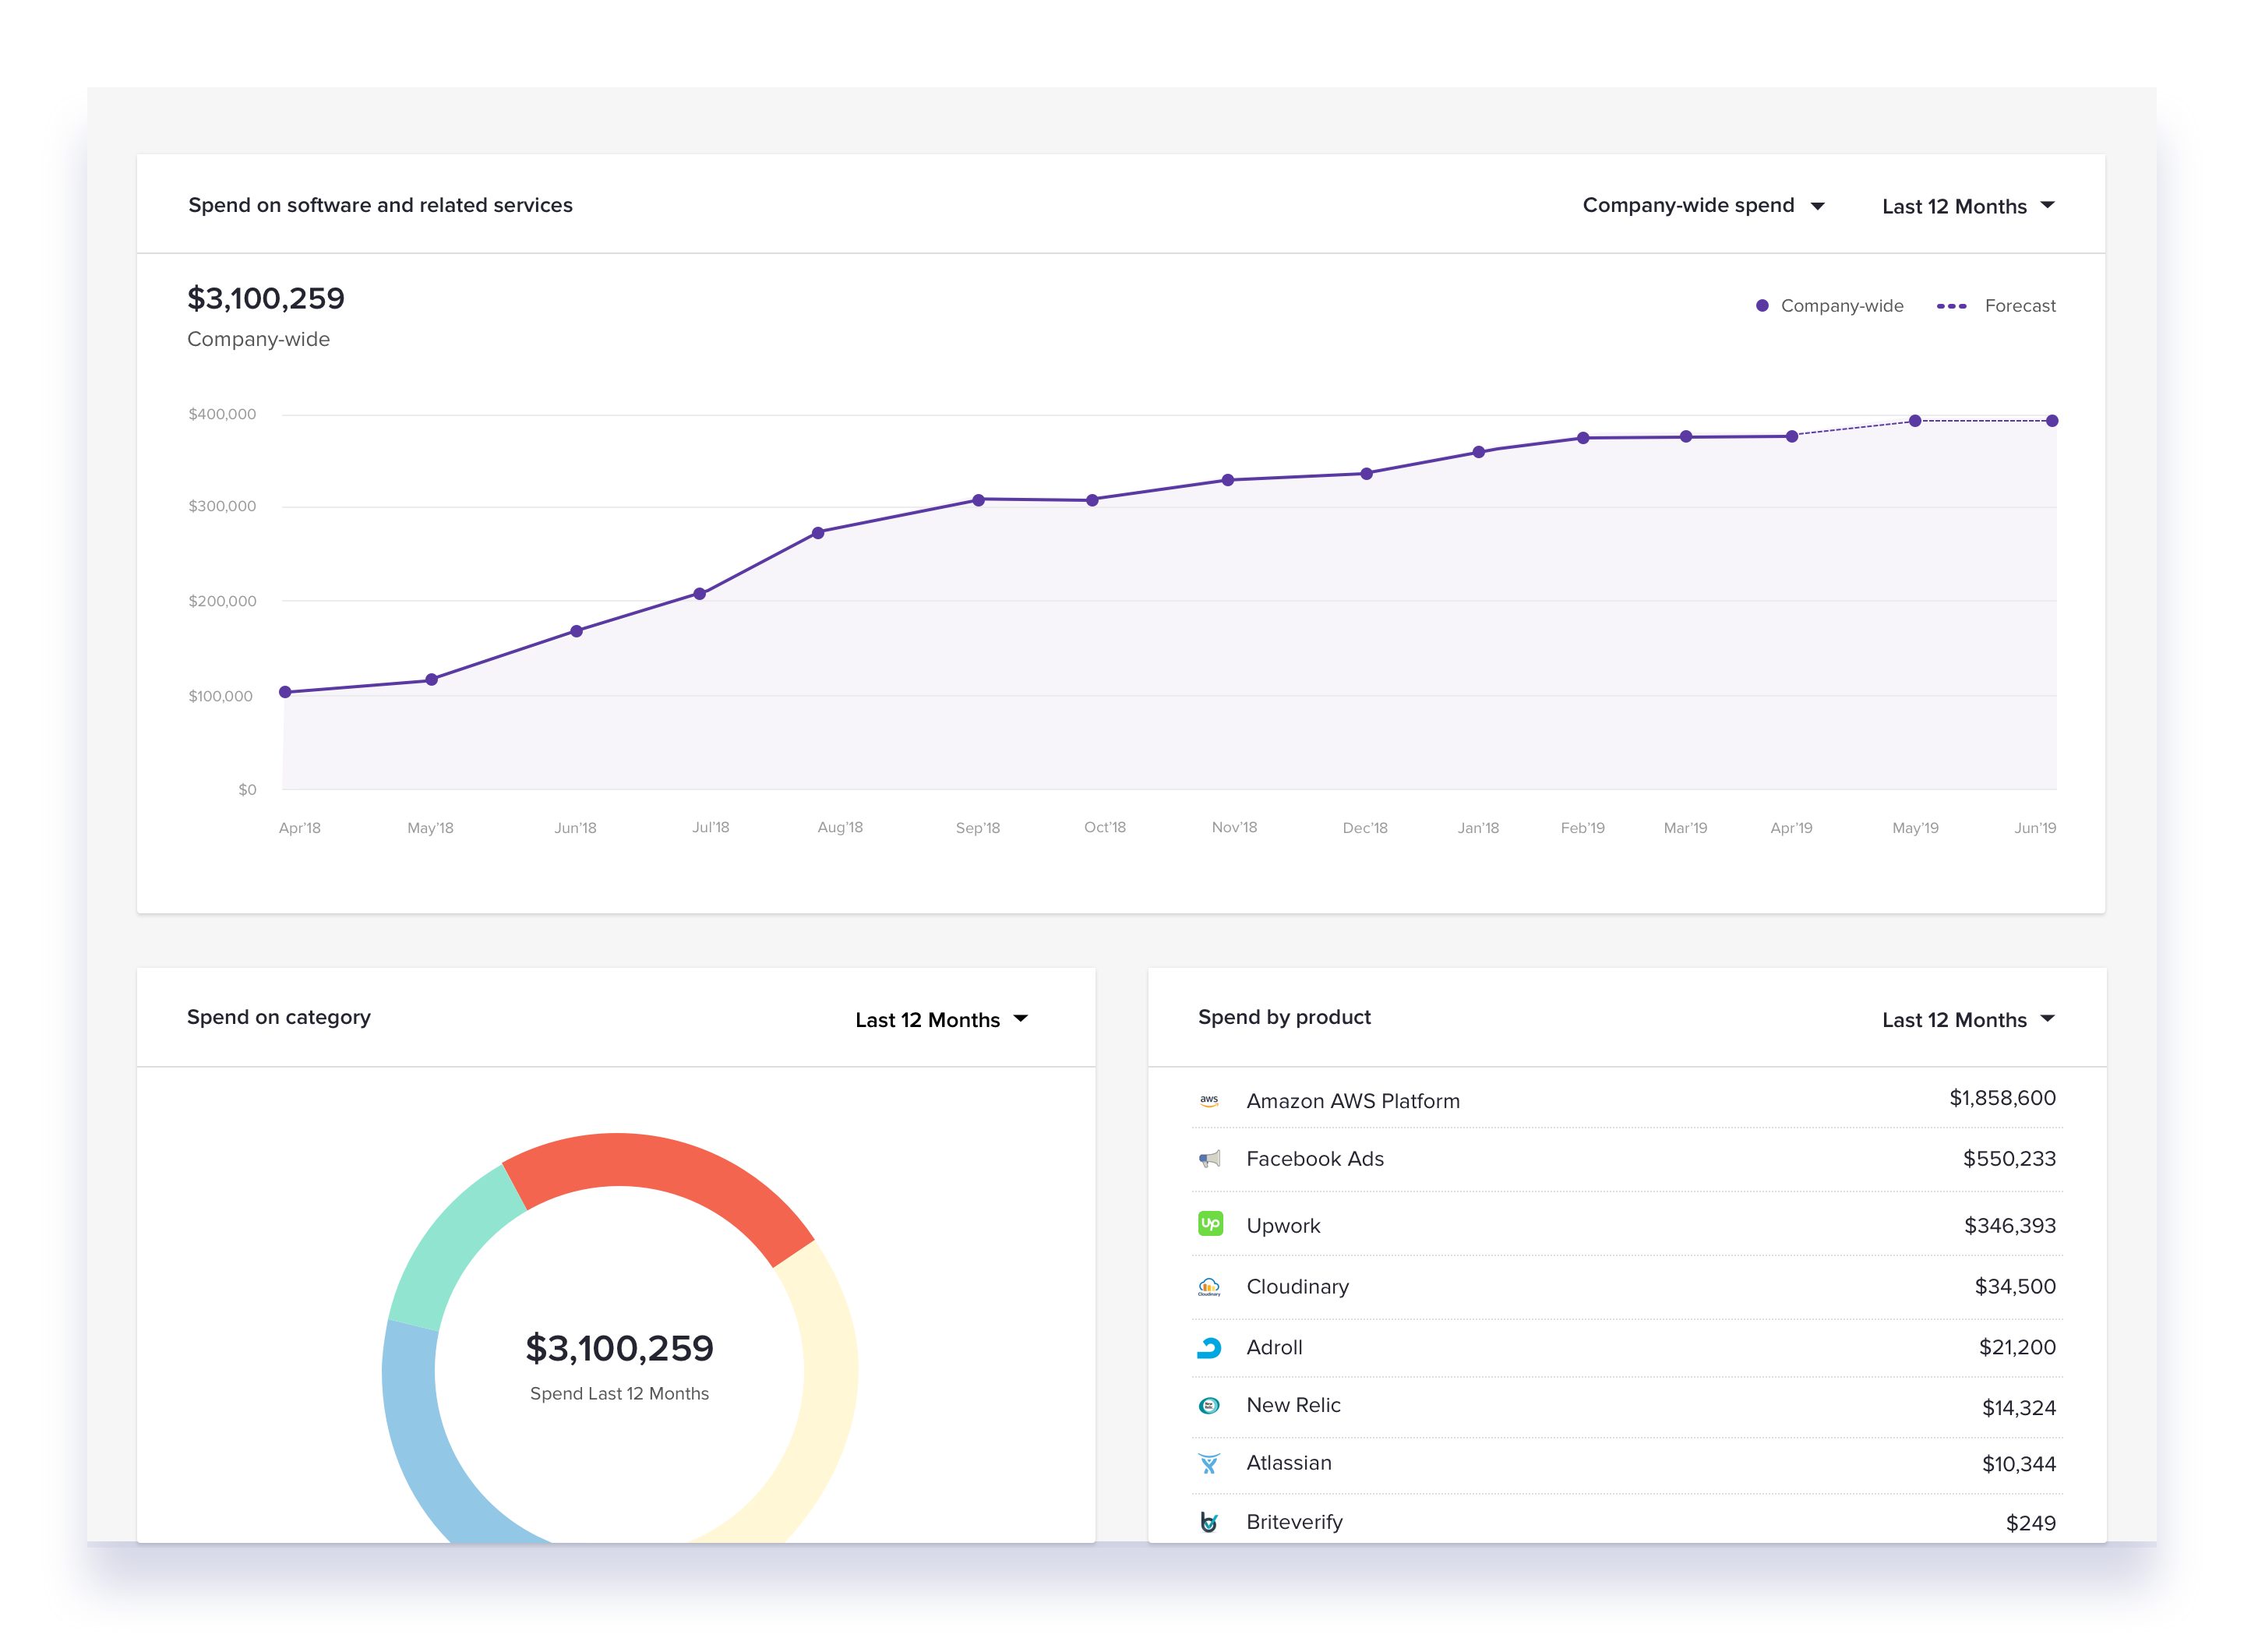Open Last 12 Months dropdown in Spend on category
This screenshot has height=1652, width=2244.
tap(941, 1019)
